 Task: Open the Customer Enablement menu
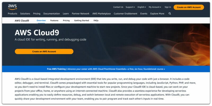125,14
